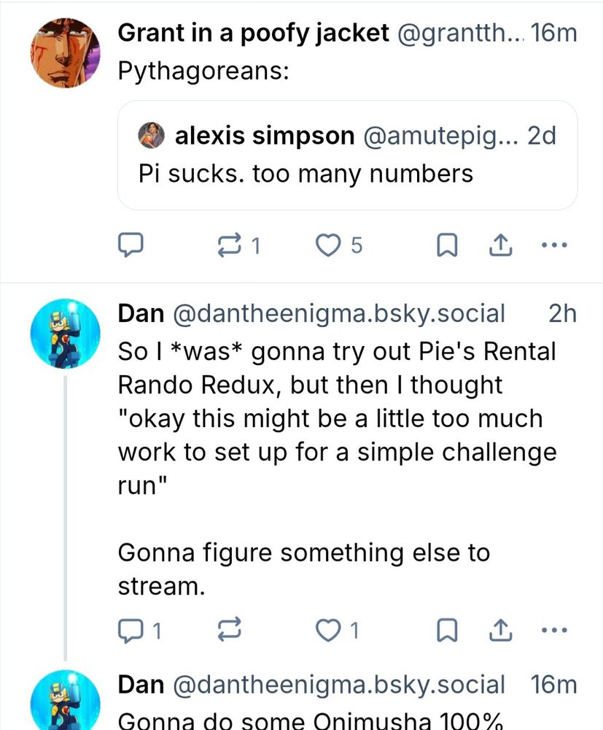603x730 pixels.
Task: Share Grant's Pythagoreans post
Action: pyautogui.click(x=500, y=247)
